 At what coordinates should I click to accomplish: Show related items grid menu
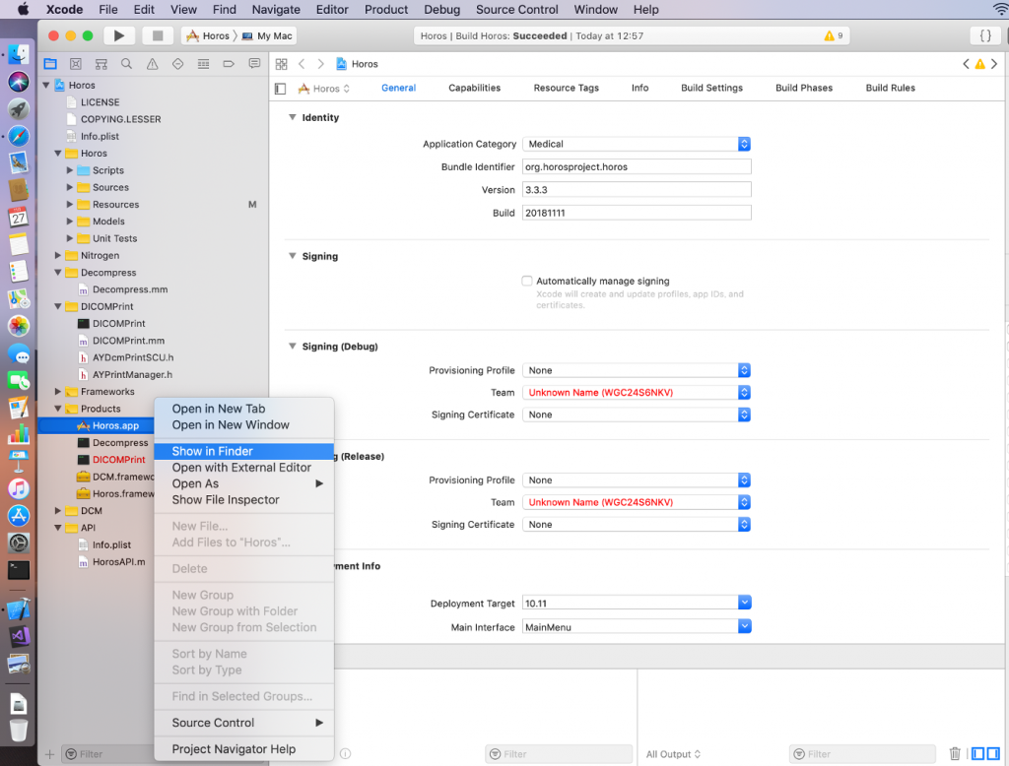click(281, 64)
